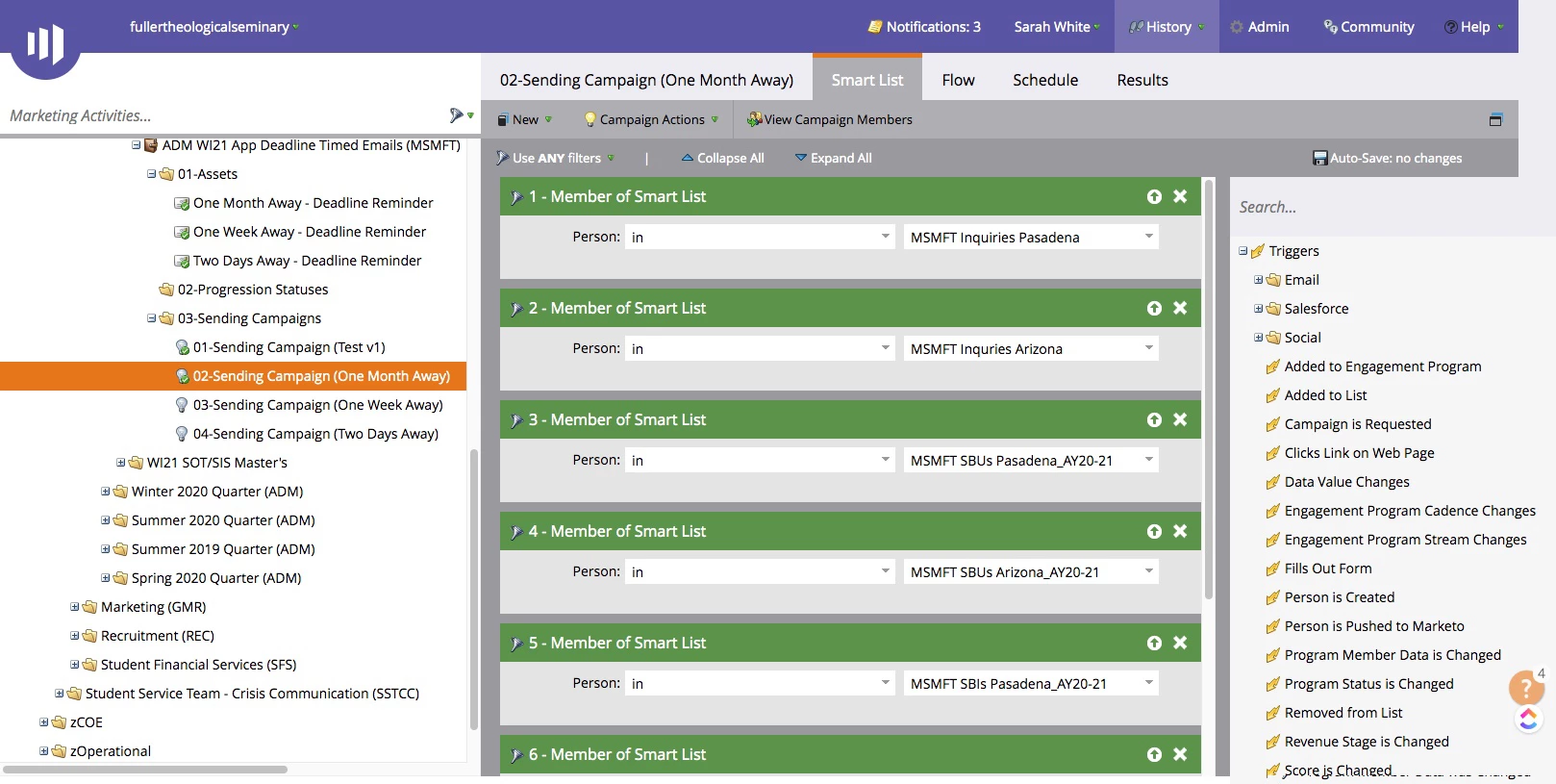The width and height of the screenshot is (1556, 784).
Task: Open Sarah White user menu
Action: [1057, 27]
